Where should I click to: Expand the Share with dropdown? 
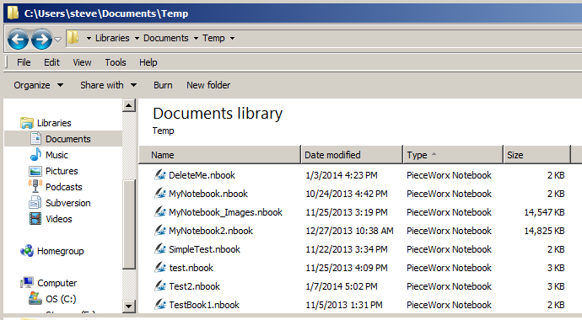point(108,85)
